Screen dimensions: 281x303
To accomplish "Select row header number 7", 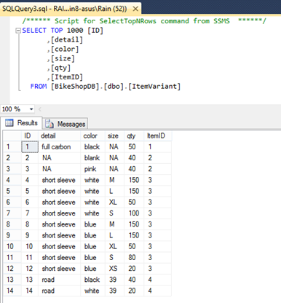I will [12, 213].
